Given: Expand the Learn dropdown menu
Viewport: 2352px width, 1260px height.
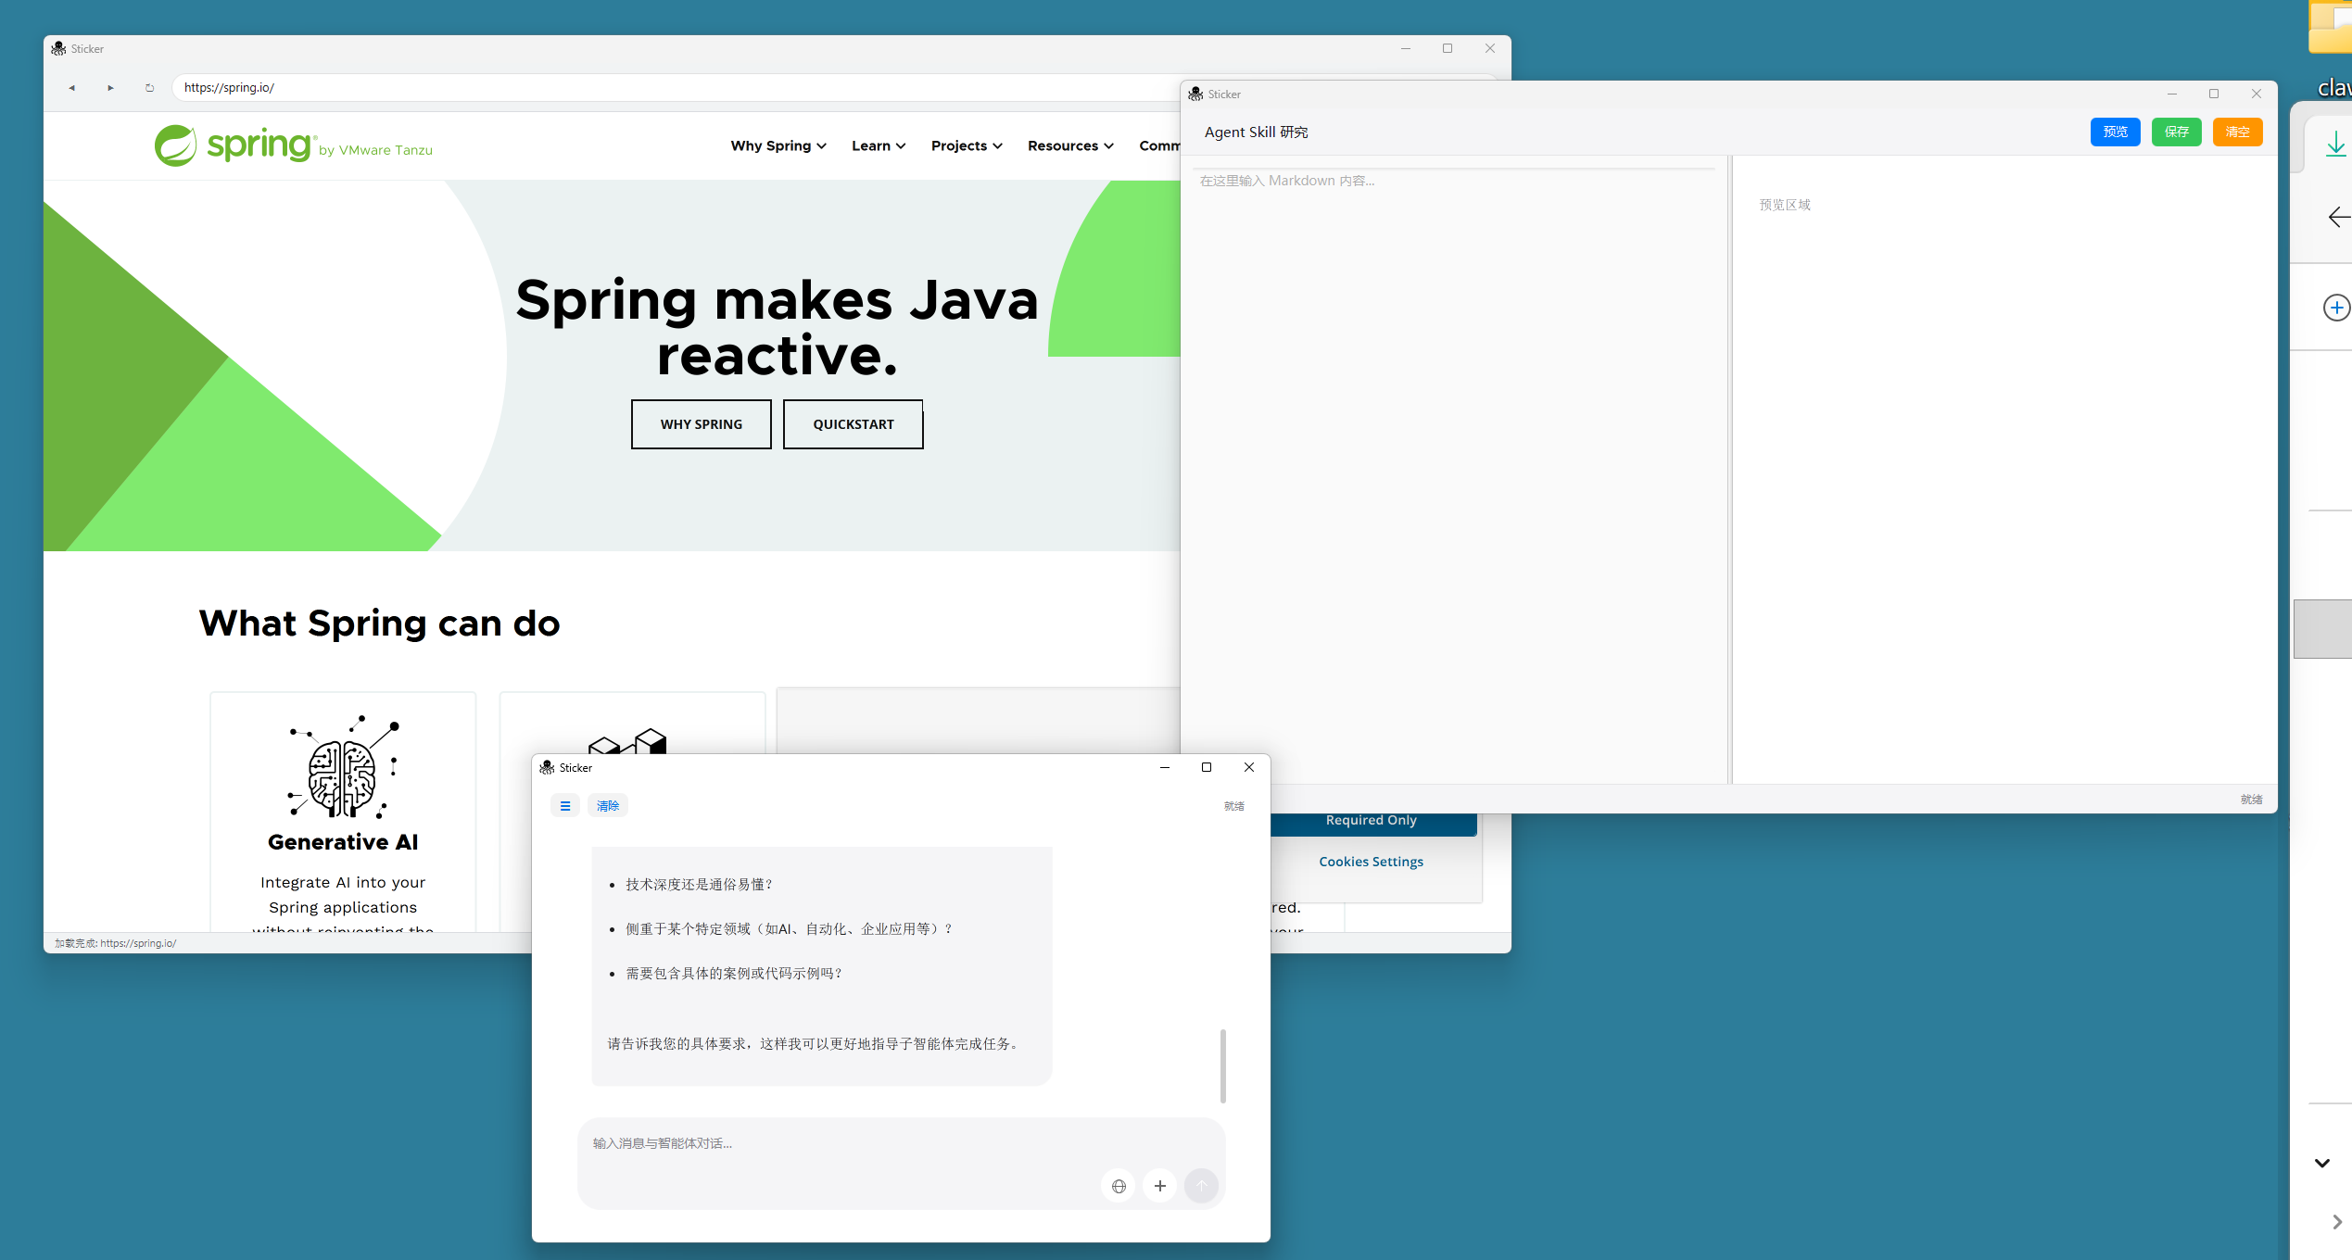Looking at the screenshot, I should (x=878, y=146).
